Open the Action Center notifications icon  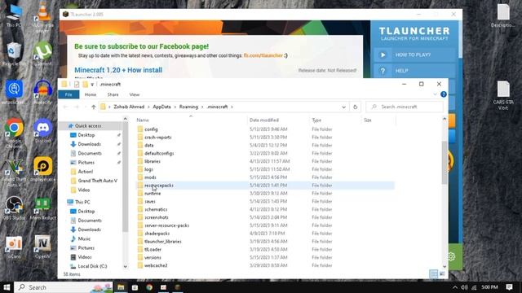pyautogui.click(x=509, y=287)
